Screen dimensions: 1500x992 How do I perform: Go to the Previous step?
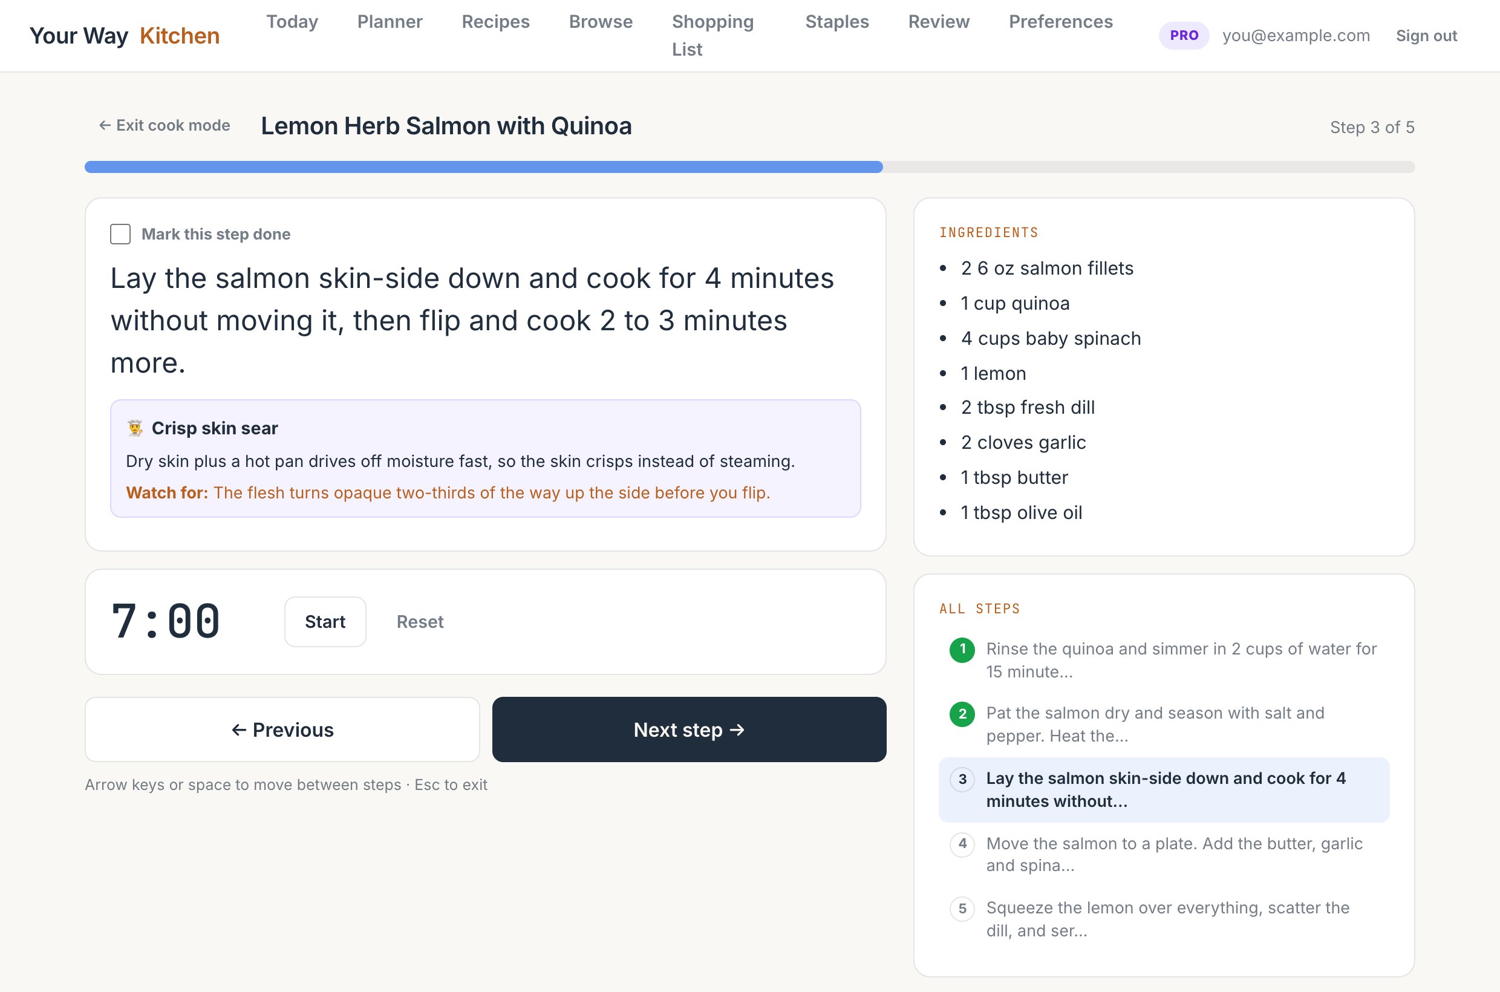282,729
